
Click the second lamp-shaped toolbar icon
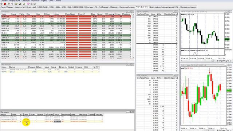[x=12, y=4]
